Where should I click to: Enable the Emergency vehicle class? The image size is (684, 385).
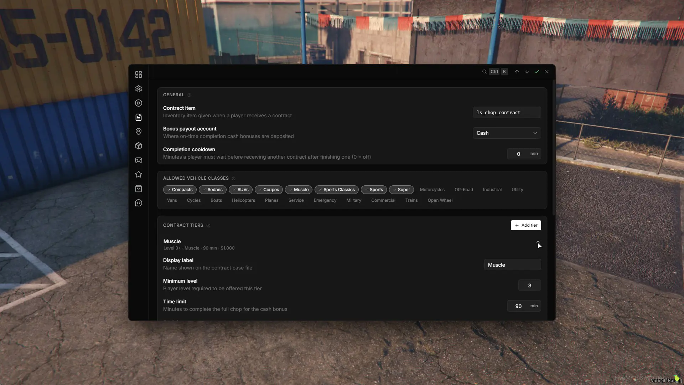point(325,200)
